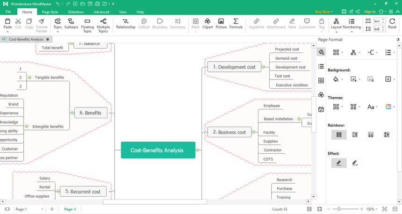Open the Help tab
Screen dimensions: 402x214
click(140, 12)
